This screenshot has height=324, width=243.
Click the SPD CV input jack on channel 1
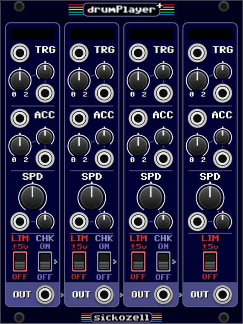[x=20, y=222]
